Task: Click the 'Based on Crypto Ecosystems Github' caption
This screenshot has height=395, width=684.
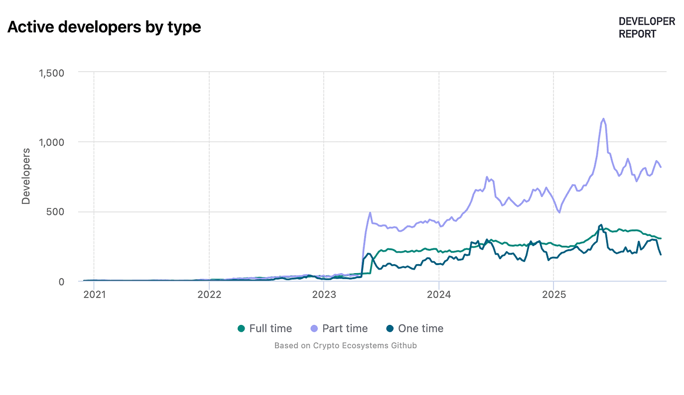Action: pos(345,345)
